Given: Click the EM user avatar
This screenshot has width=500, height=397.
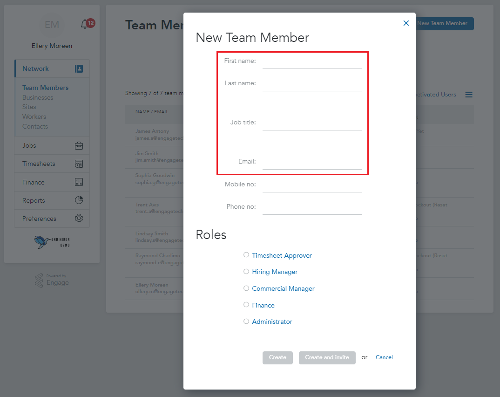Looking at the screenshot, I should point(52,25).
